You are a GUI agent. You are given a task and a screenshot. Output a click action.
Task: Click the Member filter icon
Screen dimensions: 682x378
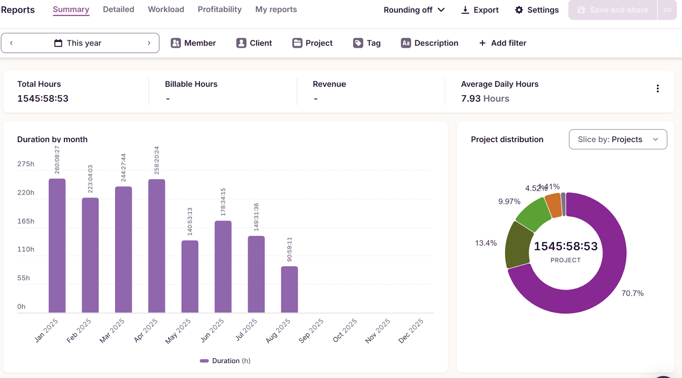pyautogui.click(x=176, y=43)
